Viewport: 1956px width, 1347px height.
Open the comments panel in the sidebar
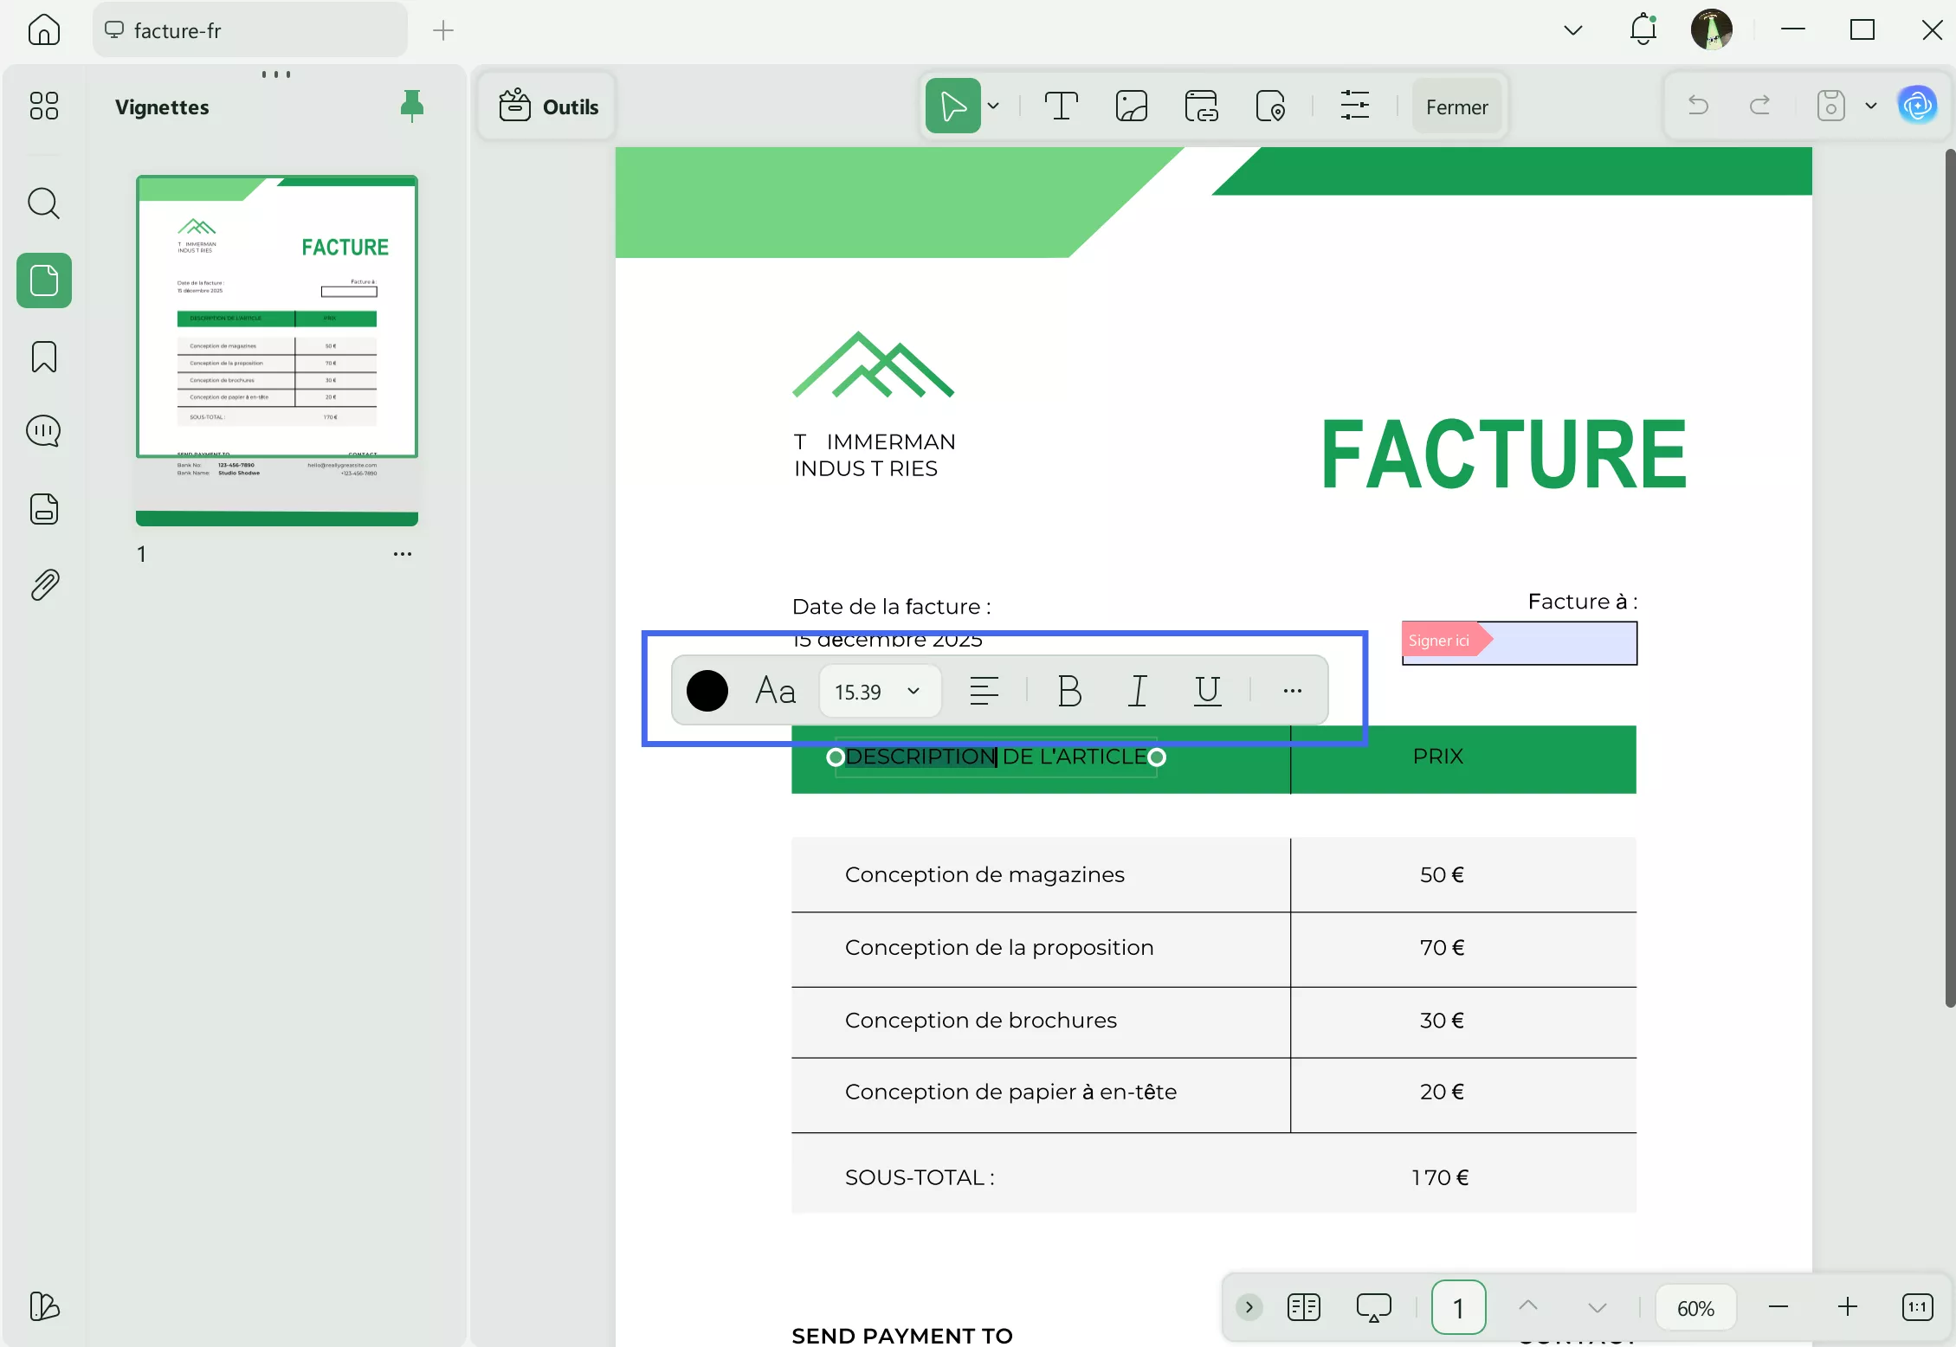(43, 430)
